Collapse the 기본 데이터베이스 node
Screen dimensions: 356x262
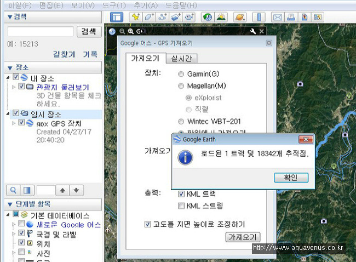click(x=8, y=214)
